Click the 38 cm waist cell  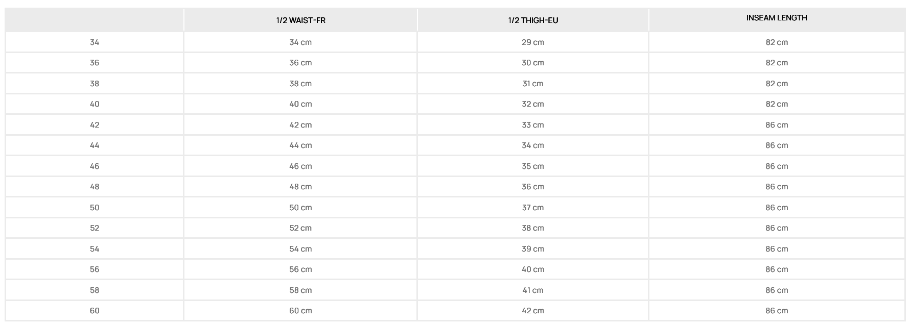pyautogui.click(x=300, y=84)
